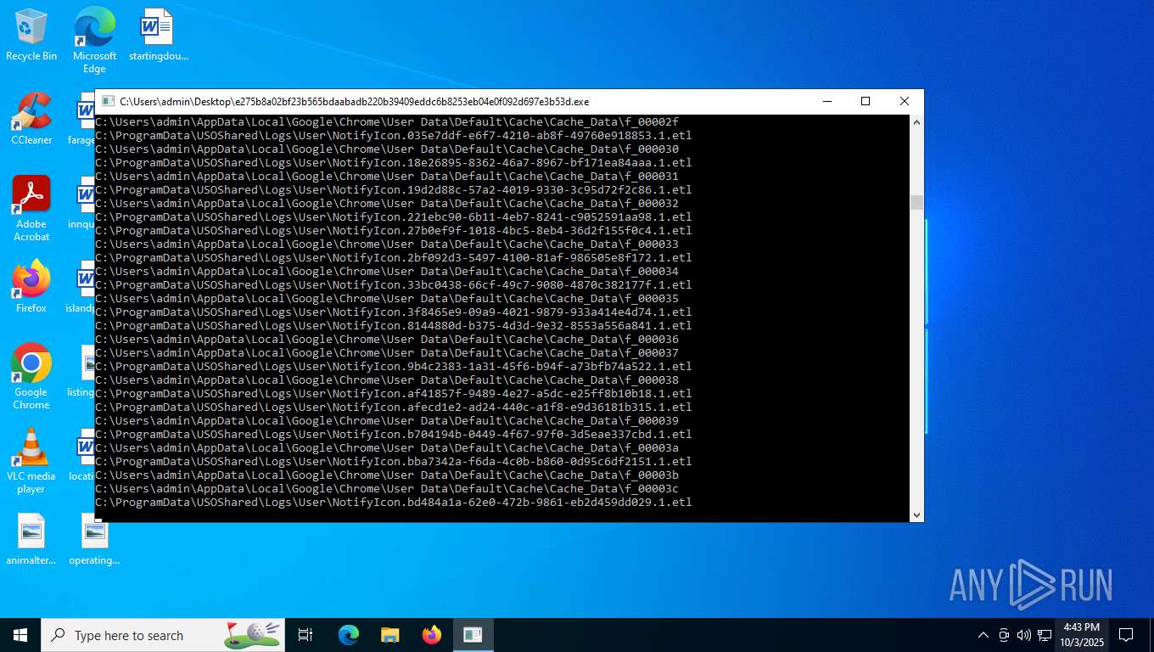Launch Google Chrome from desktop shortcut

31,377
